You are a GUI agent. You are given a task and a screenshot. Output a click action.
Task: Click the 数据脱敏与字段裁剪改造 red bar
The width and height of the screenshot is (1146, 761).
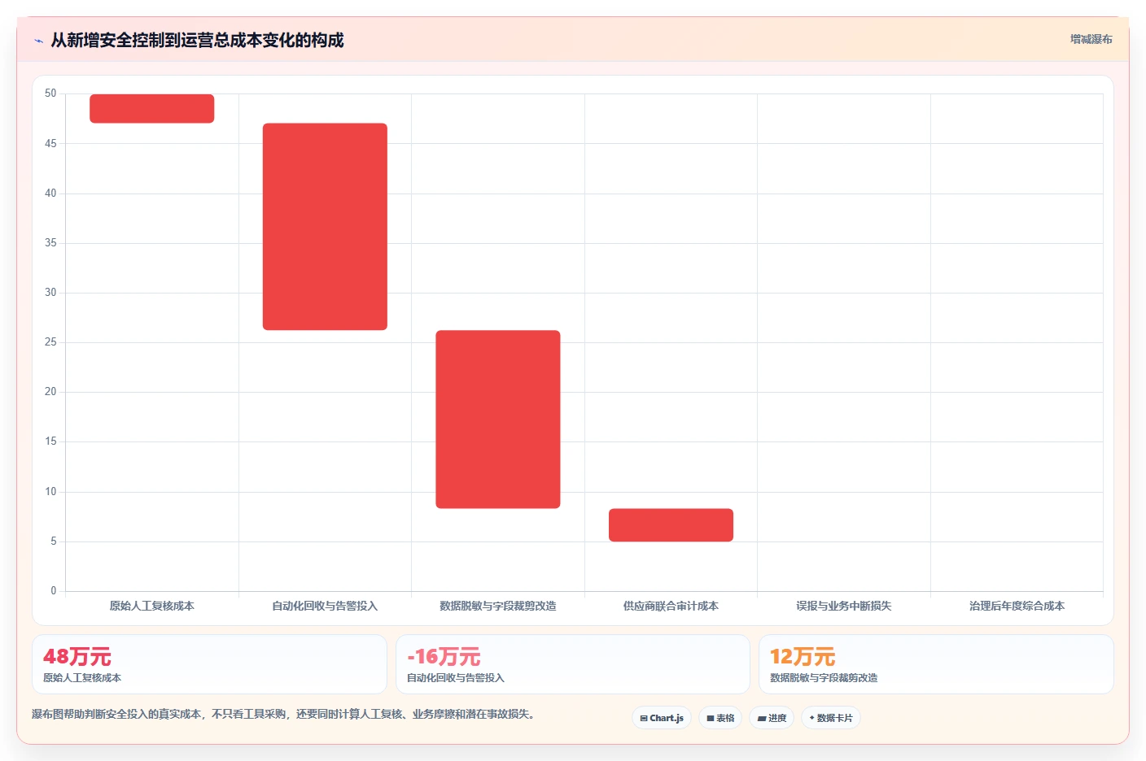pyautogui.click(x=498, y=420)
